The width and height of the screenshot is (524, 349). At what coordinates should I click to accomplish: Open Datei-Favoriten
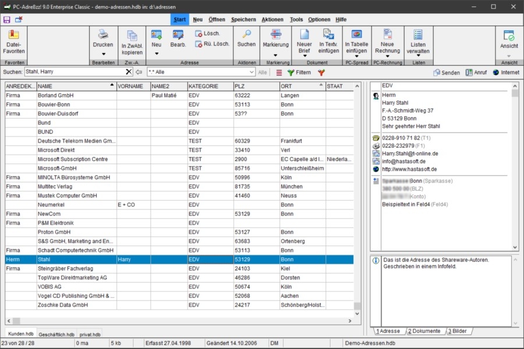click(14, 42)
